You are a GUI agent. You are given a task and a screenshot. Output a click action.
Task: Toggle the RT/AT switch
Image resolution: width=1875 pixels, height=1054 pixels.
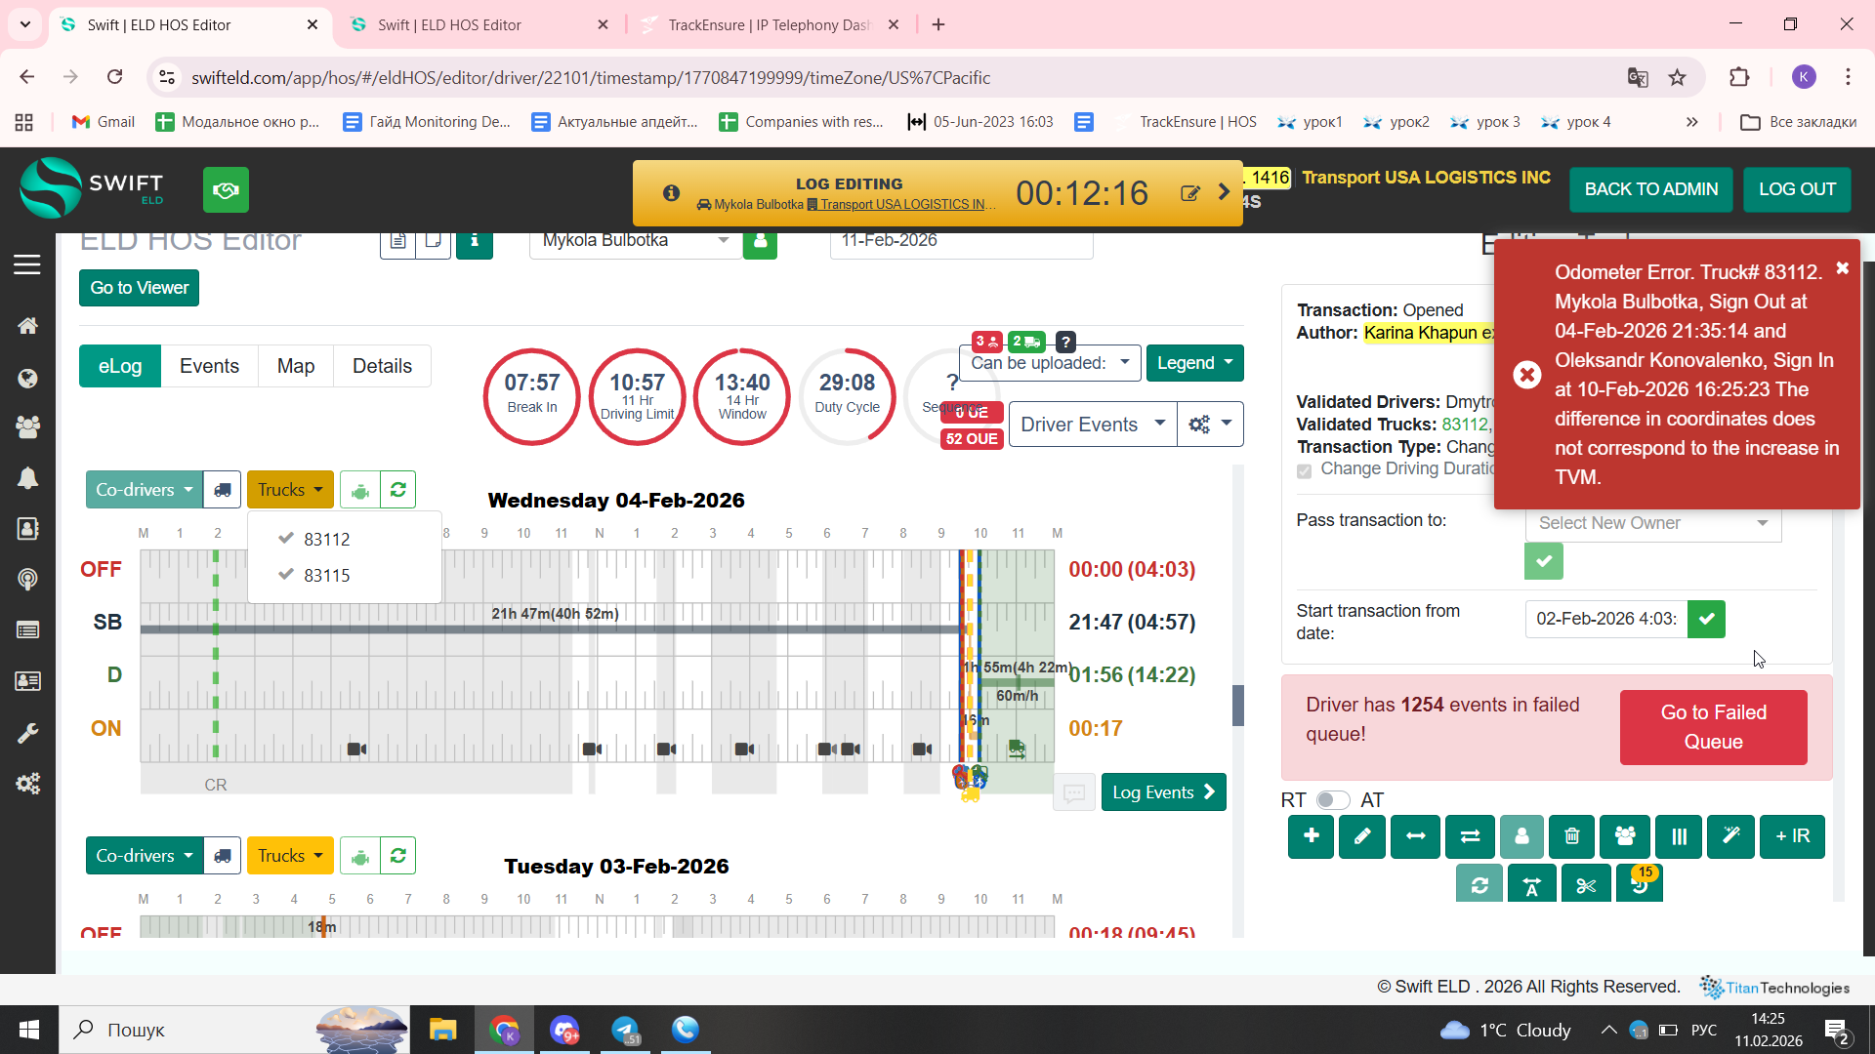pyautogui.click(x=1332, y=800)
